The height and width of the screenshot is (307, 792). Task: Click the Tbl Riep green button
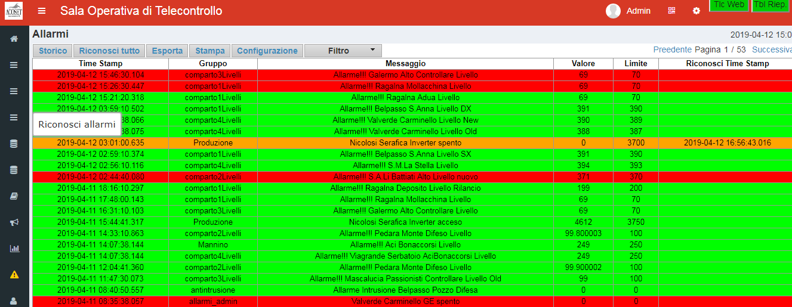[769, 5]
